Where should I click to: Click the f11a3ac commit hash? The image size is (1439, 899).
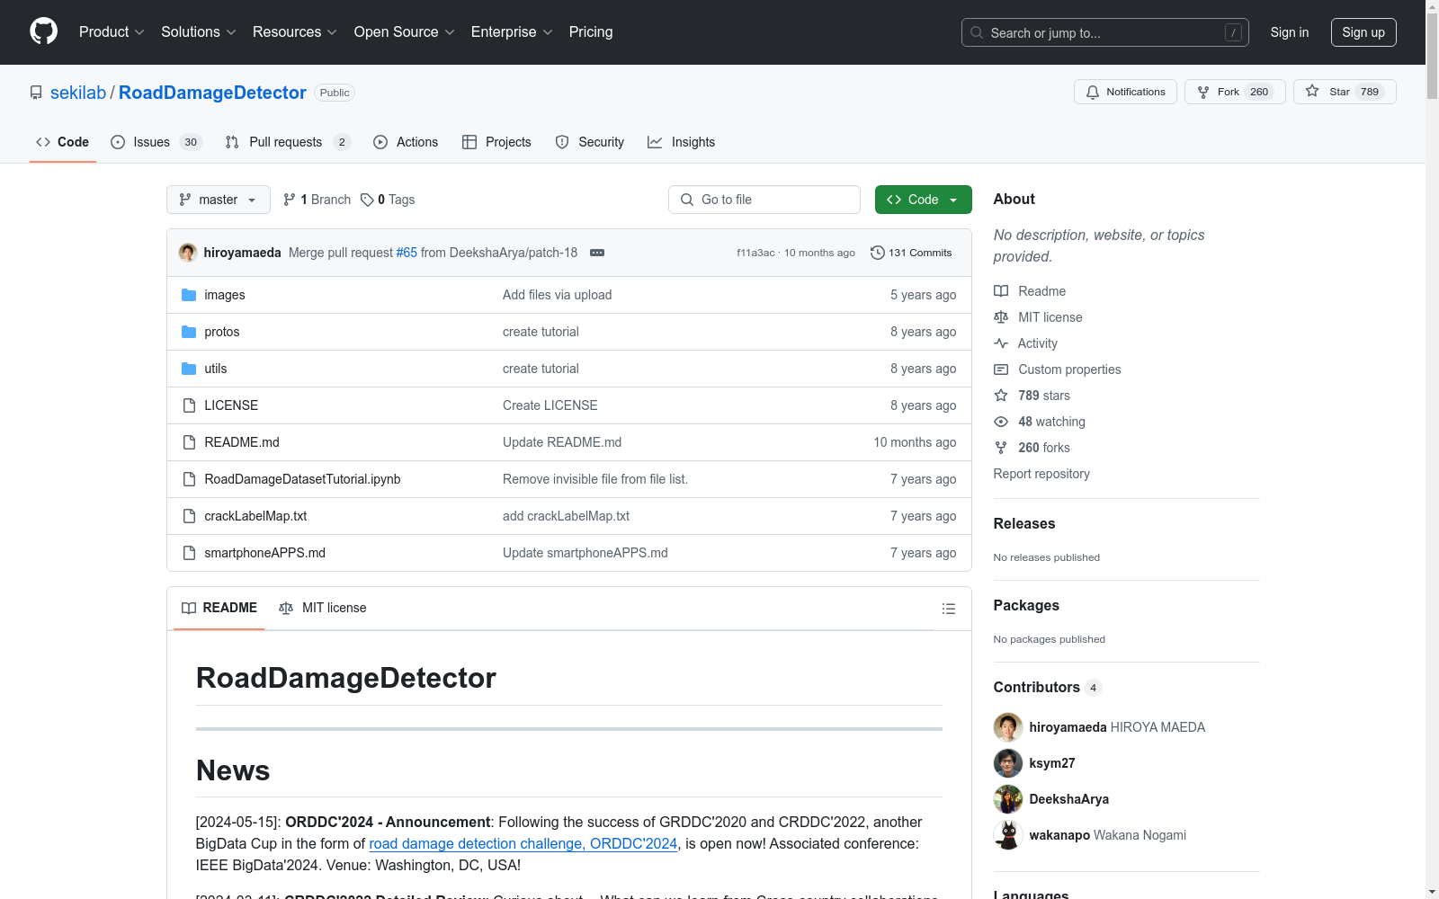(755, 253)
